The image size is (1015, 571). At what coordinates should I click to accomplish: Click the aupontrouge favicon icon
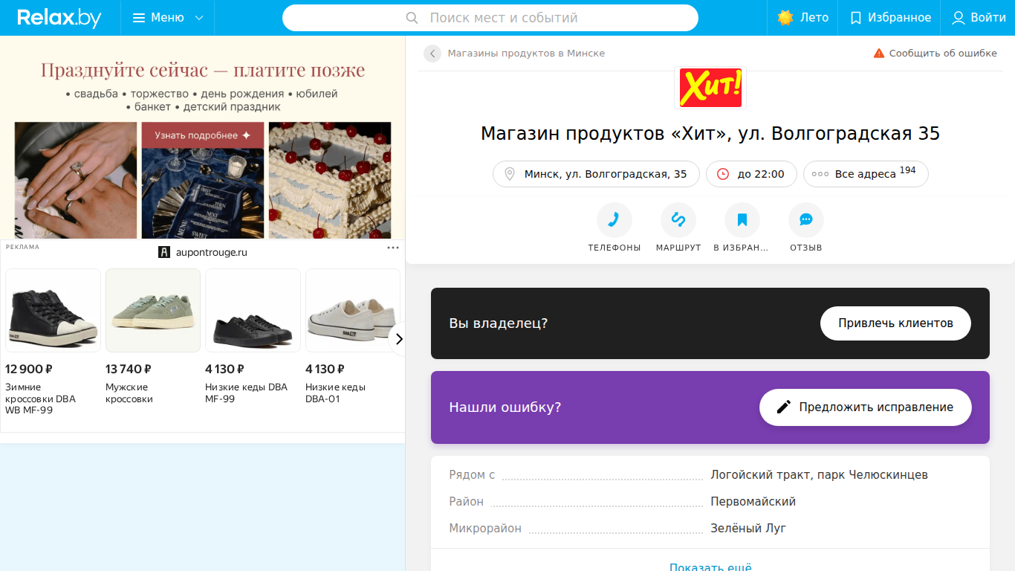pos(164,252)
